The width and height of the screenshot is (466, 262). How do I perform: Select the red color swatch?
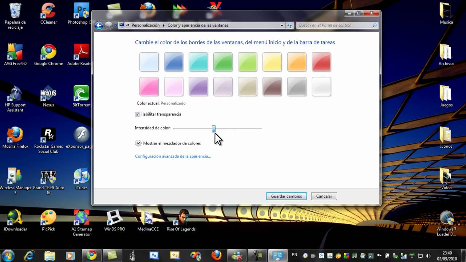tap(321, 62)
